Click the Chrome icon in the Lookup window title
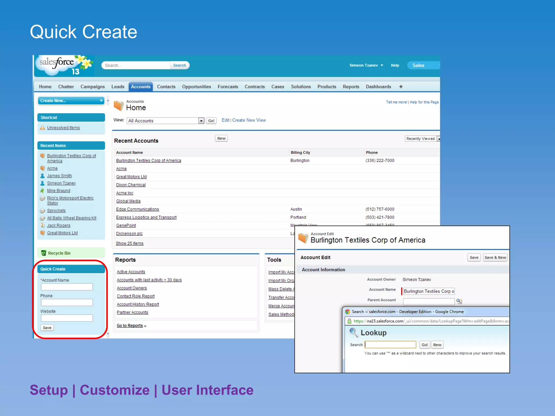 coord(347,312)
